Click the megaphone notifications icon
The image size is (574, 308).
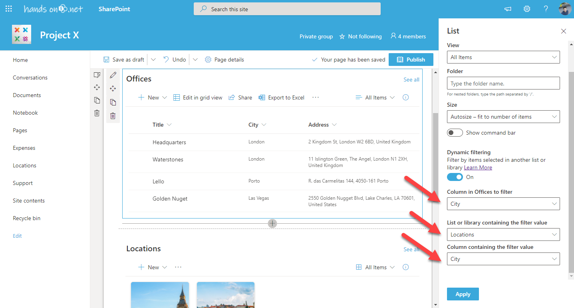[508, 9]
